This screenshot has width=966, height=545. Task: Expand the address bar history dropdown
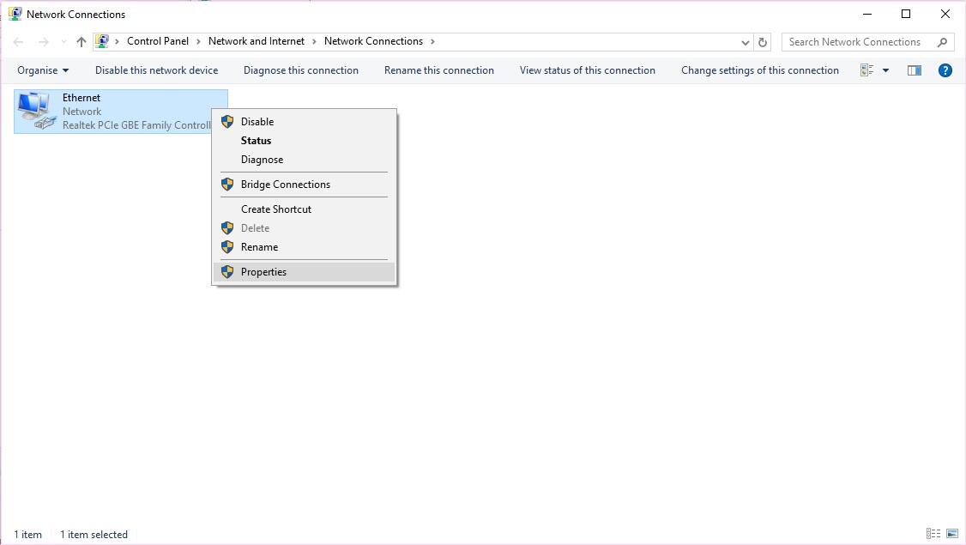click(x=745, y=42)
